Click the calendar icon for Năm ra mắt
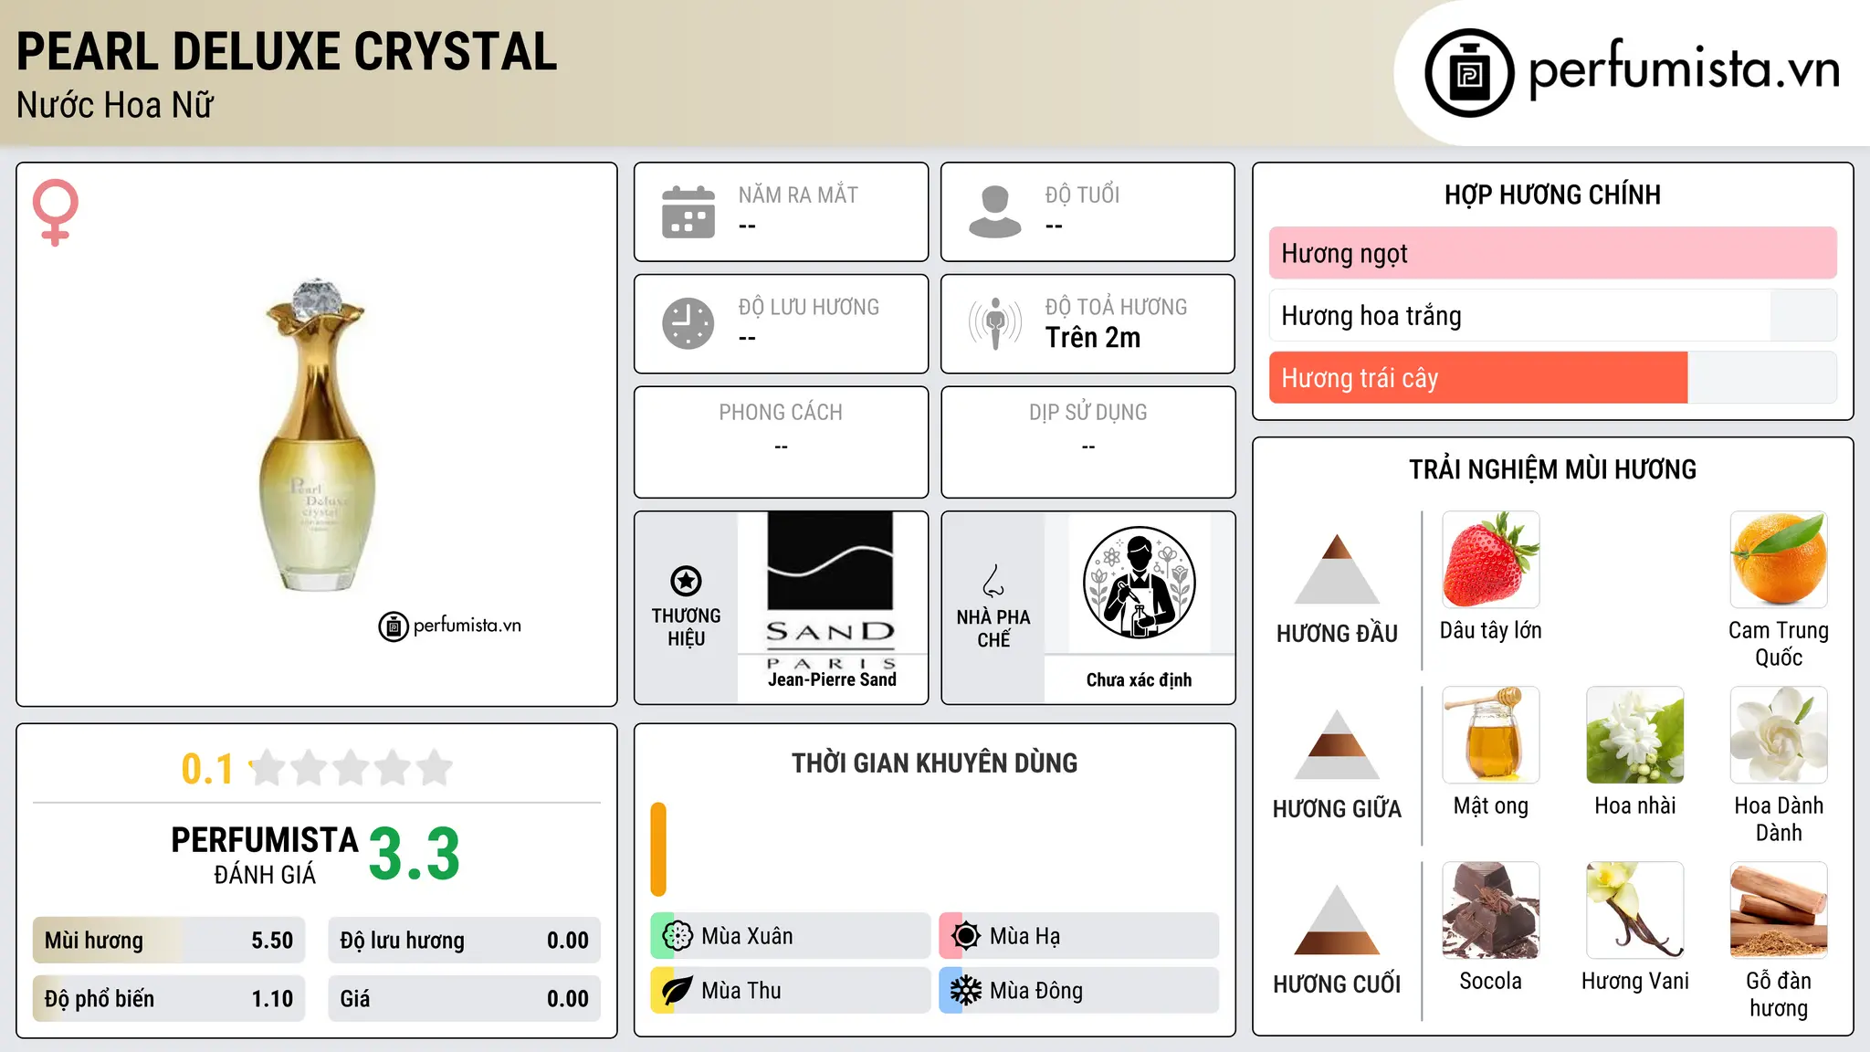Screen dimensions: 1870x1052 688,212
